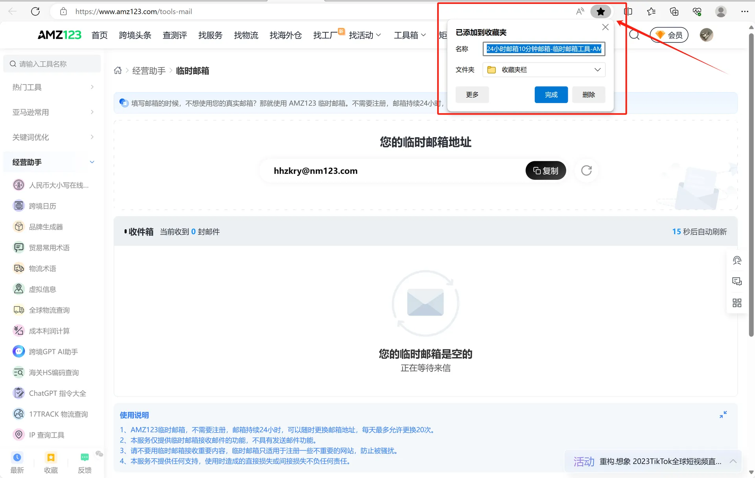
Task: Open the 文件夹 folder dropdown
Action: 544,70
